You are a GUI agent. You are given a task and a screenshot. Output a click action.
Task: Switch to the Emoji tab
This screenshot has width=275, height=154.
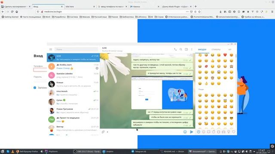[202, 50]
